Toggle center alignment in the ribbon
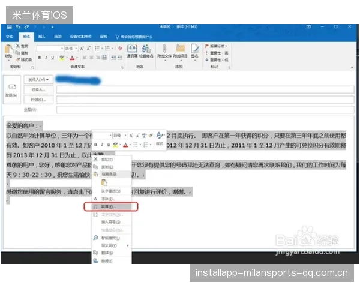Viewport: 360px width, 288px height. point(91,58)
